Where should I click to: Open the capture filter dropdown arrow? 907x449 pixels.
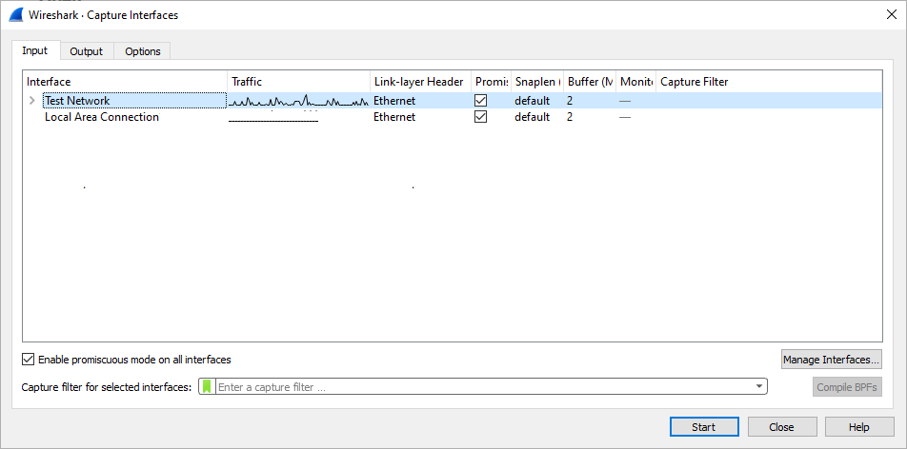tap(759, 386)
